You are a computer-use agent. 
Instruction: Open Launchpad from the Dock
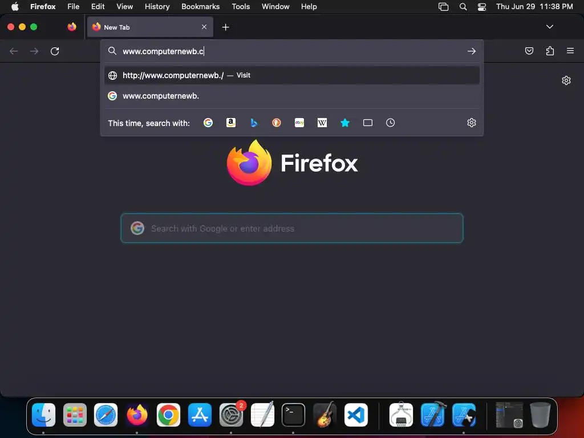click(x=75, y=415)
